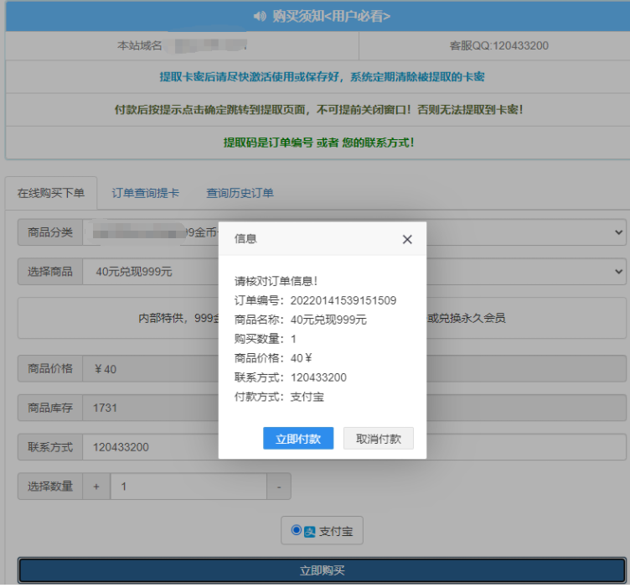Expand the 商品分类 dropdown arrow
Screen dimensions: 630x588
click(x=618, y=232)
